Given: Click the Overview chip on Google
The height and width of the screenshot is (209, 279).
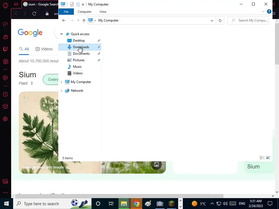Looking at the screenshot, I should click(x=51, y=79).
